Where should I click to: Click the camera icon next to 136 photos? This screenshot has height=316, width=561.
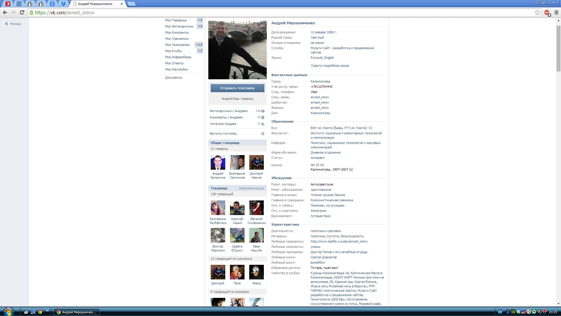click(263, 111)
